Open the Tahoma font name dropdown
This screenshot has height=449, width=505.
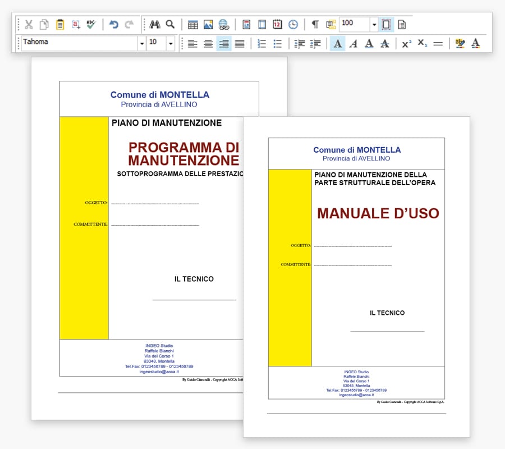tap(141, 44)
